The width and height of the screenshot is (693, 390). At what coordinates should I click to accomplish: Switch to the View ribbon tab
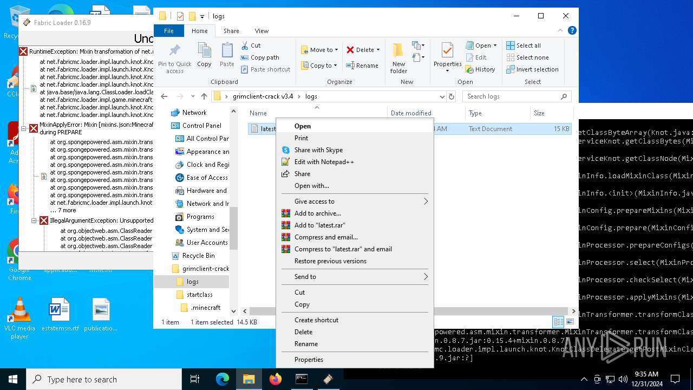click(x=261, y=31)
